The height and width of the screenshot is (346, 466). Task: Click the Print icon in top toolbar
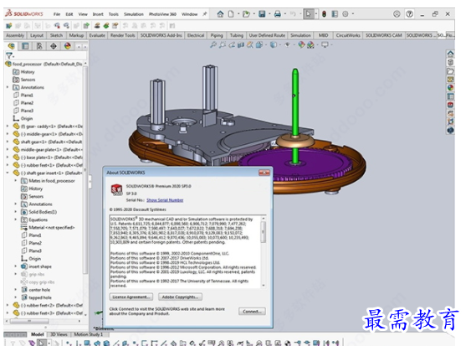[277, 13]
